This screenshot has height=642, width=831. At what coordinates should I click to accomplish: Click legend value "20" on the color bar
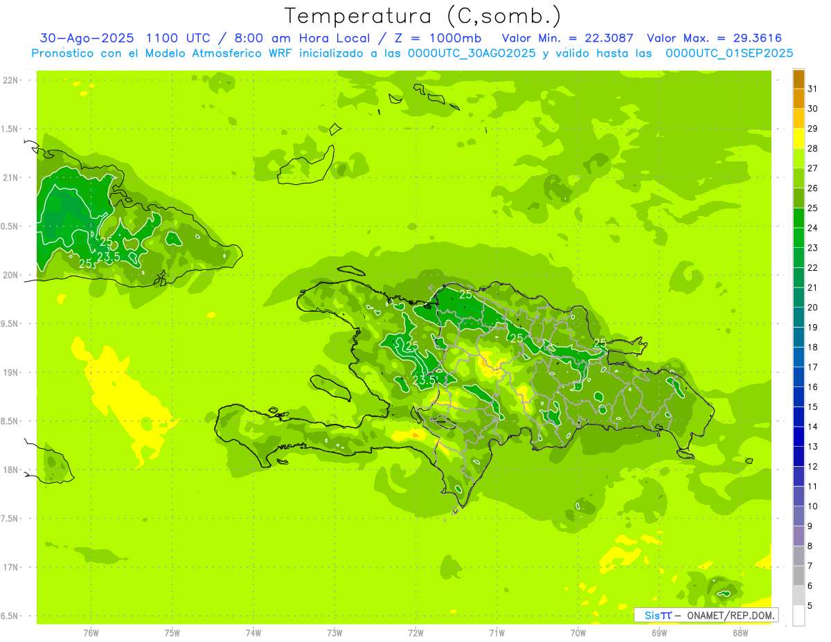click(x=812, y=307)
